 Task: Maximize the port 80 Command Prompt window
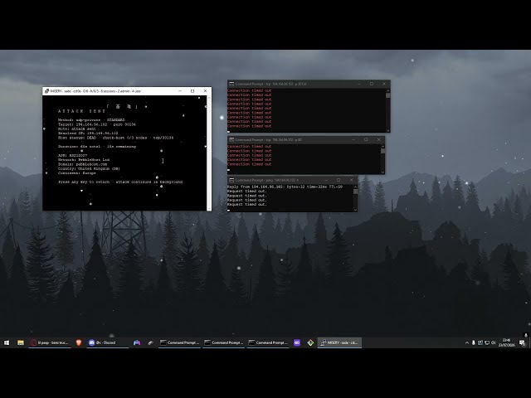pyautogui.click(x=366, y=139)
